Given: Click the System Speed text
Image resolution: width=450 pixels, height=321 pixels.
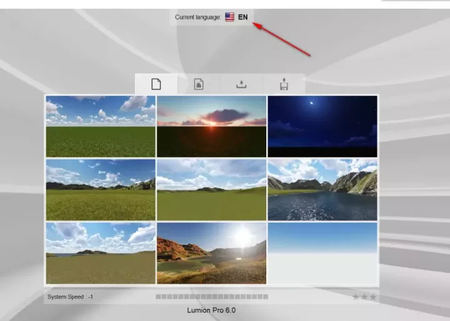Looking at the screenshot, I should pos(70,297).
